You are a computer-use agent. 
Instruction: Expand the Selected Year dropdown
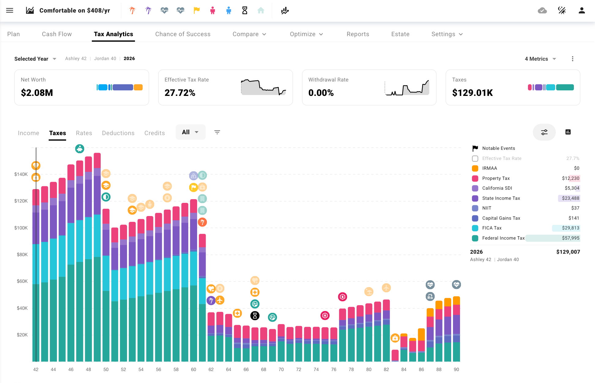tap(35, 59)
